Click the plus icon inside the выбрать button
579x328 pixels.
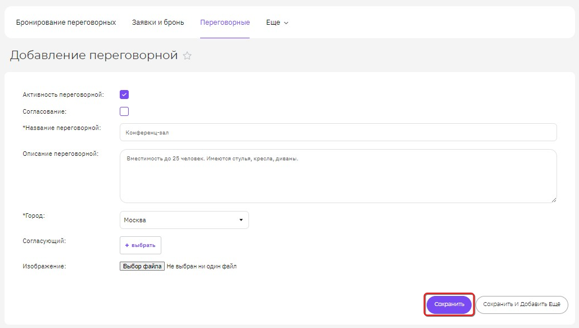(127, 245)
